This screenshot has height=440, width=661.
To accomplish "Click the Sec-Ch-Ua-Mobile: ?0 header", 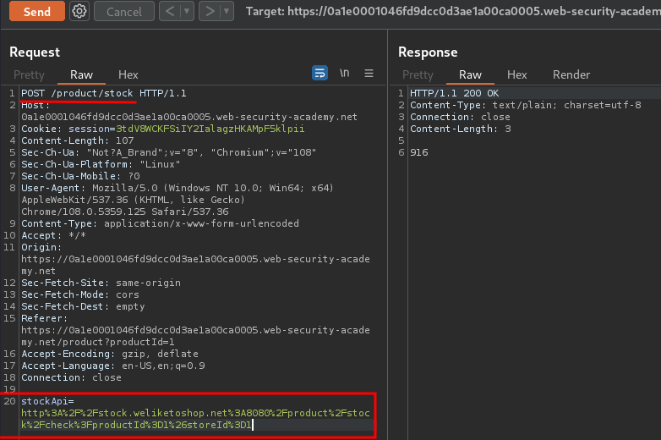I will pos(80,176).
